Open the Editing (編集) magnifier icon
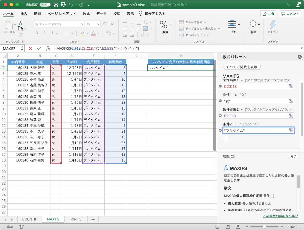The image size is (304, 230). [x=252, y=25]
